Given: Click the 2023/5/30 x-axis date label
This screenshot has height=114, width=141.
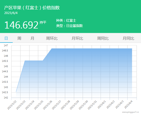Looking at the screenshot, I should 83,105.
